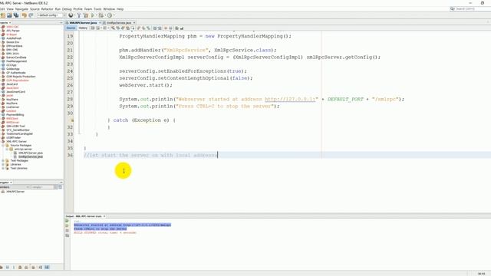Click the Clean and Build Project icon

click(x=86, y=15)
